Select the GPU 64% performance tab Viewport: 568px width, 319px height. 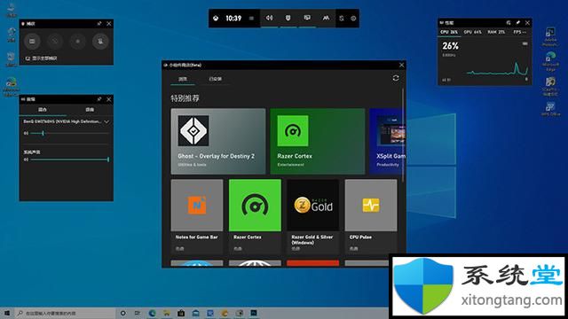[x=473, y=32]
